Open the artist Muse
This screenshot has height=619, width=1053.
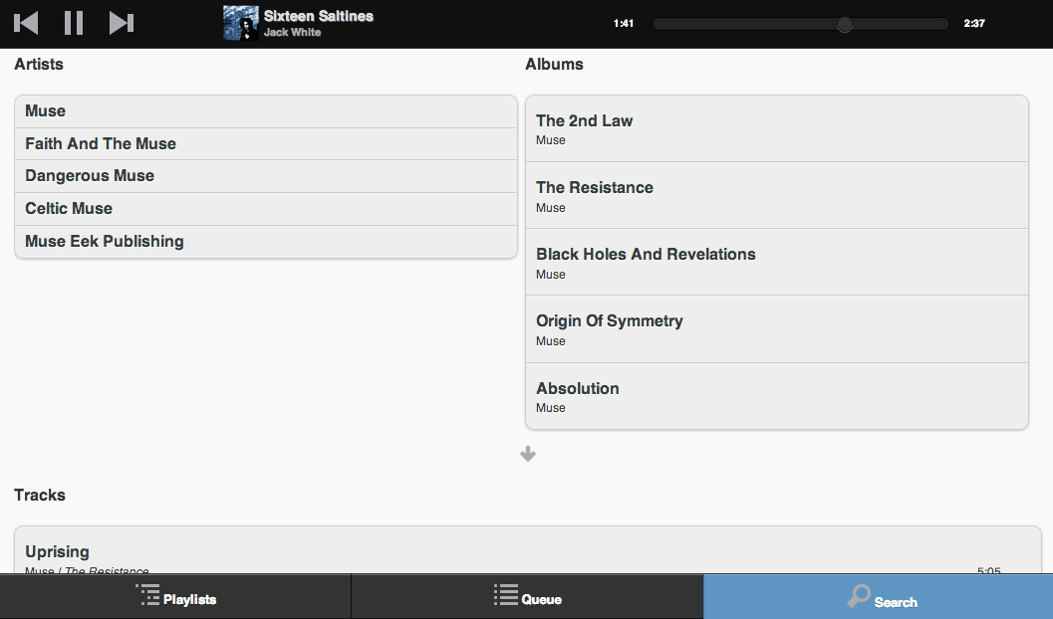[x=266, y=111]
